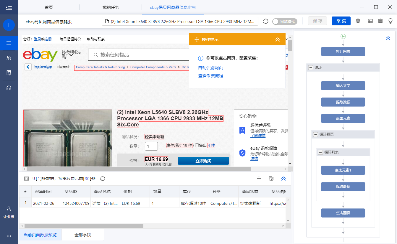This screenshot has width=397, height=244.
Task: Open the task schedule sidebar icon
Action: (x=9, y=73)
